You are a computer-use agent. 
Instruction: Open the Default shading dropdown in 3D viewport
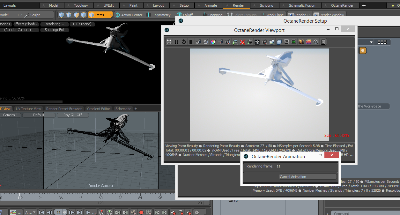tap(39, 115)
